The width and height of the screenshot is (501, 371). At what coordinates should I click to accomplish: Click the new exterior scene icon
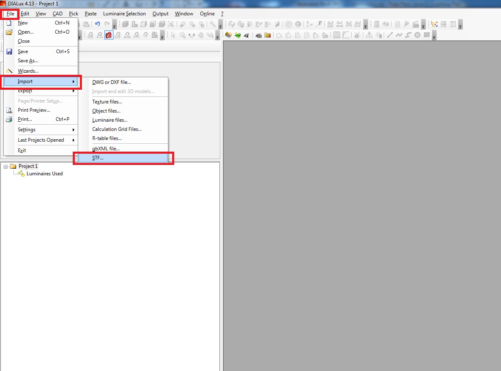coord(238,35)
